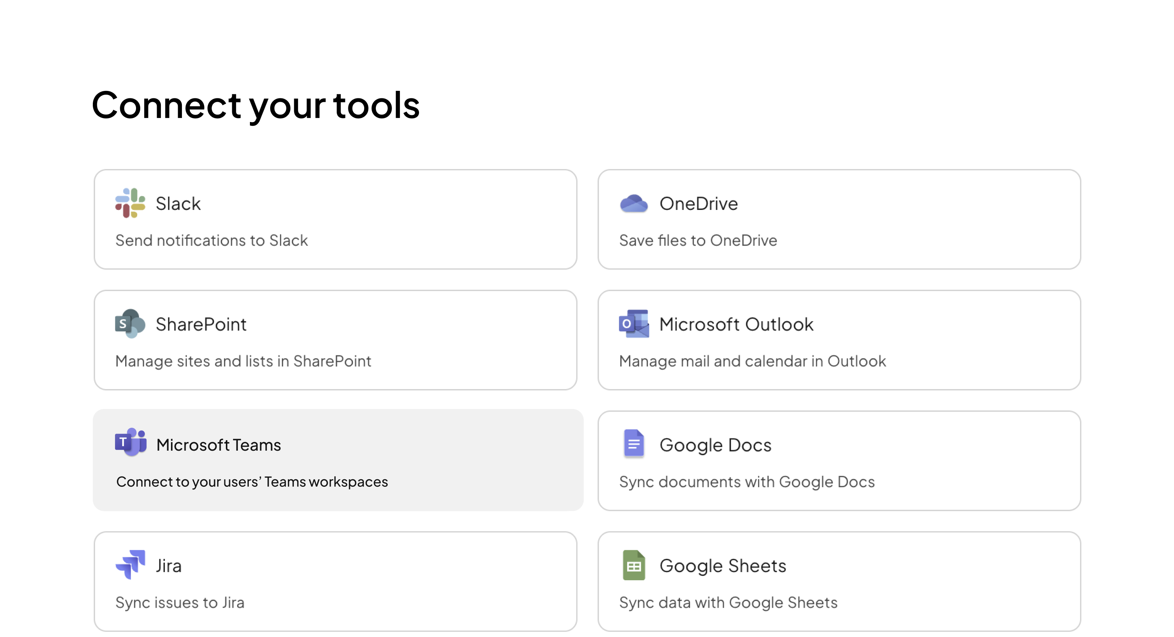The image size is (1174, 637).
Task: Choose the SharePoint integration heading
Action: (201, 325)
